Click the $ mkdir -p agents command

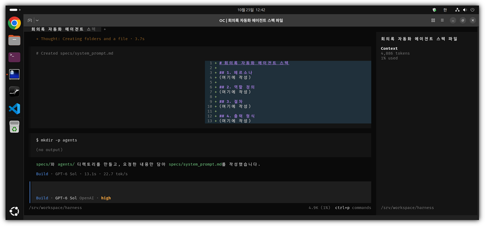click(x=56, y=140)
